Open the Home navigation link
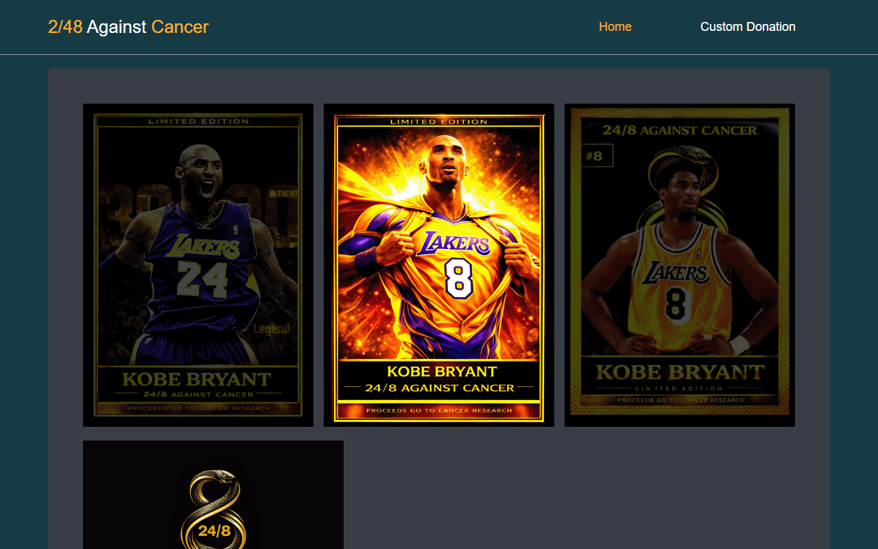The width and height of the screenshot is (878, 549). pos(615,27)
